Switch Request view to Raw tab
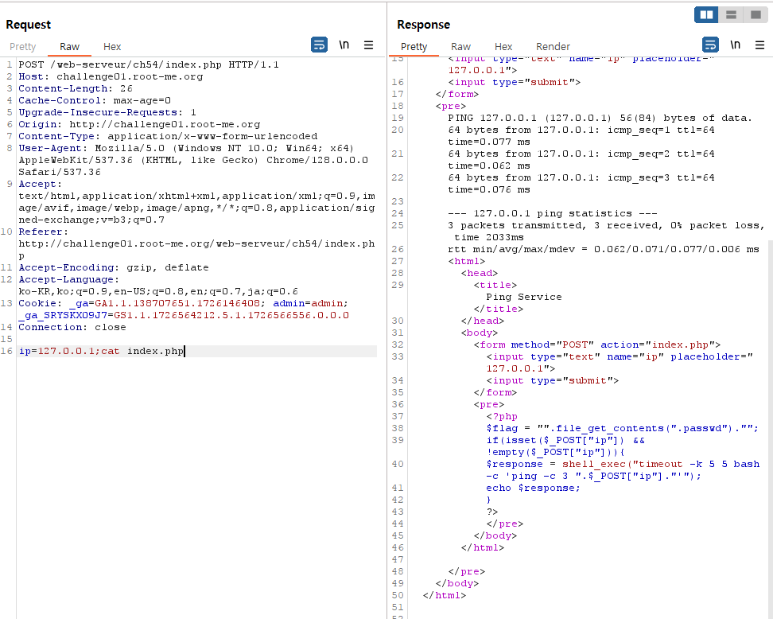773x619 pixels. [69, 46]
